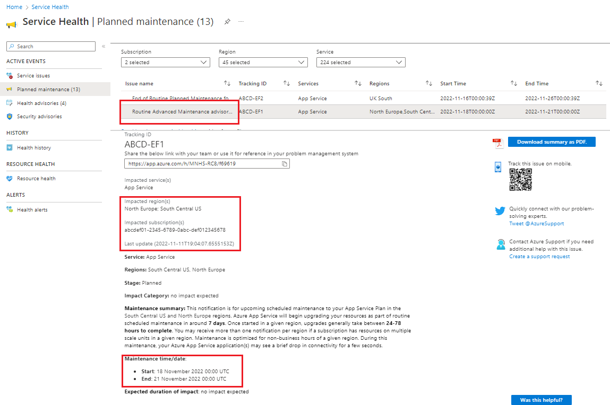Open Tweet @AzureSupport link
The image size is (610, 405).
[537, 224]
